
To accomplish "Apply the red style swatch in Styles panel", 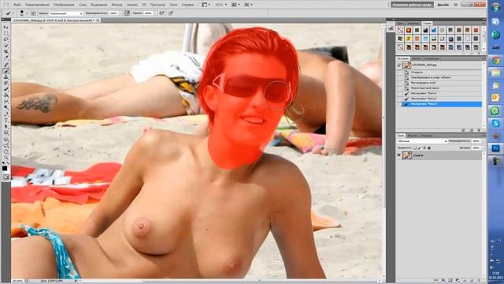I will coord(476,30).
